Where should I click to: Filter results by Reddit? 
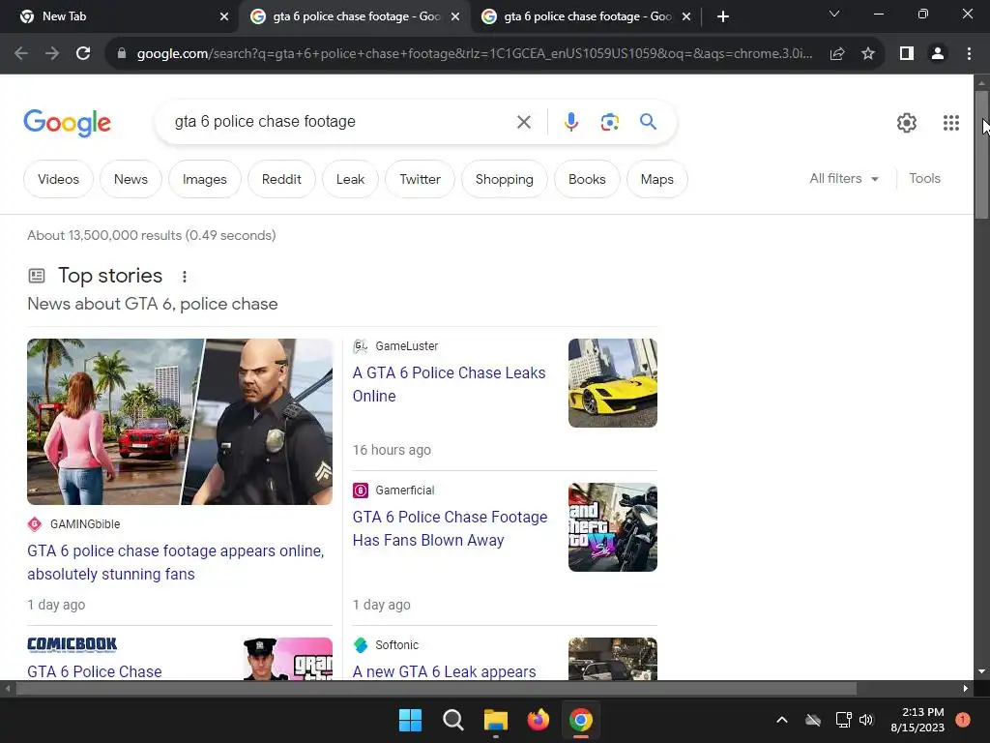tap(281, 179)
